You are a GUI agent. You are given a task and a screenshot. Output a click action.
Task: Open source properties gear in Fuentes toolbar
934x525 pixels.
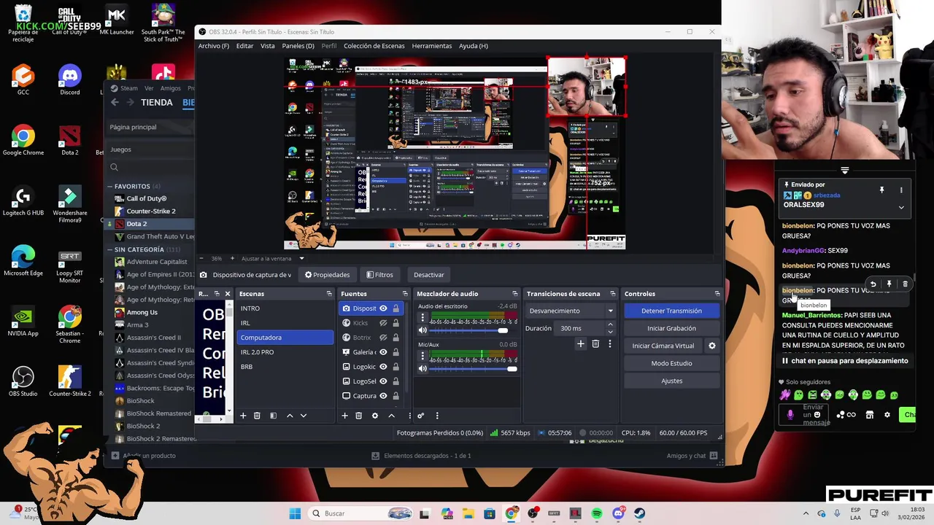[375, 416]
